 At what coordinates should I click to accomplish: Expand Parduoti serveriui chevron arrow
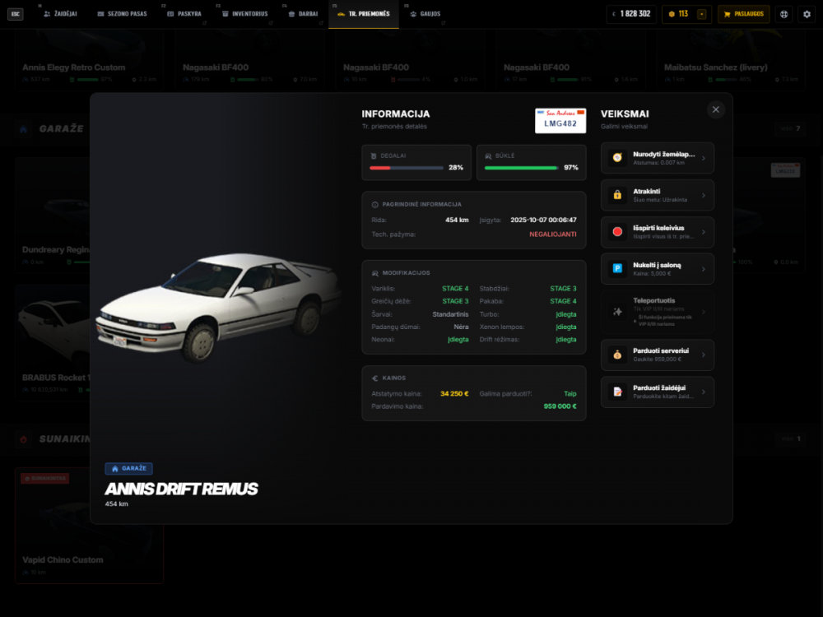704,355
